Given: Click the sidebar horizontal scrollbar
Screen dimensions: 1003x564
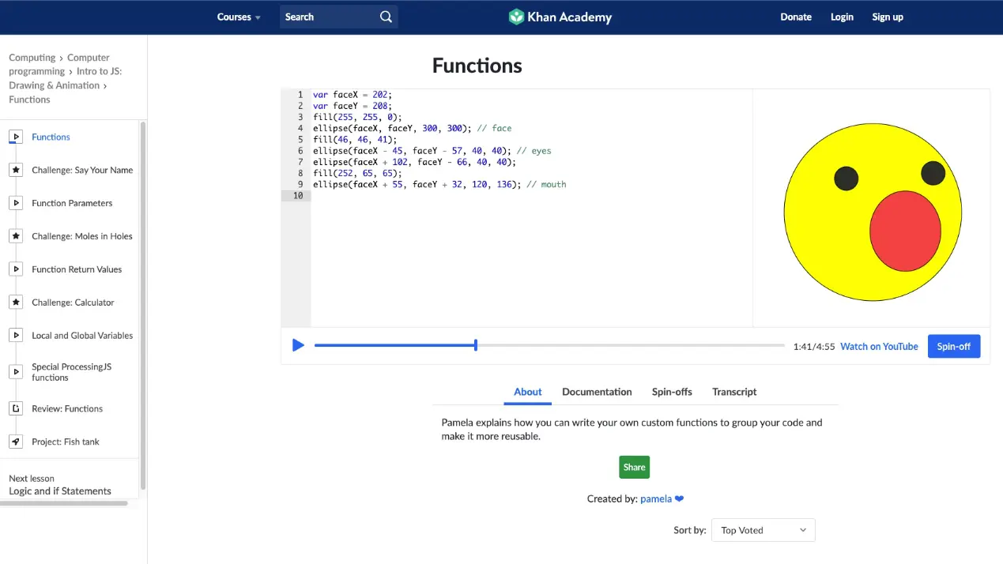Looking at the screenshot, I should pos(64,502).
